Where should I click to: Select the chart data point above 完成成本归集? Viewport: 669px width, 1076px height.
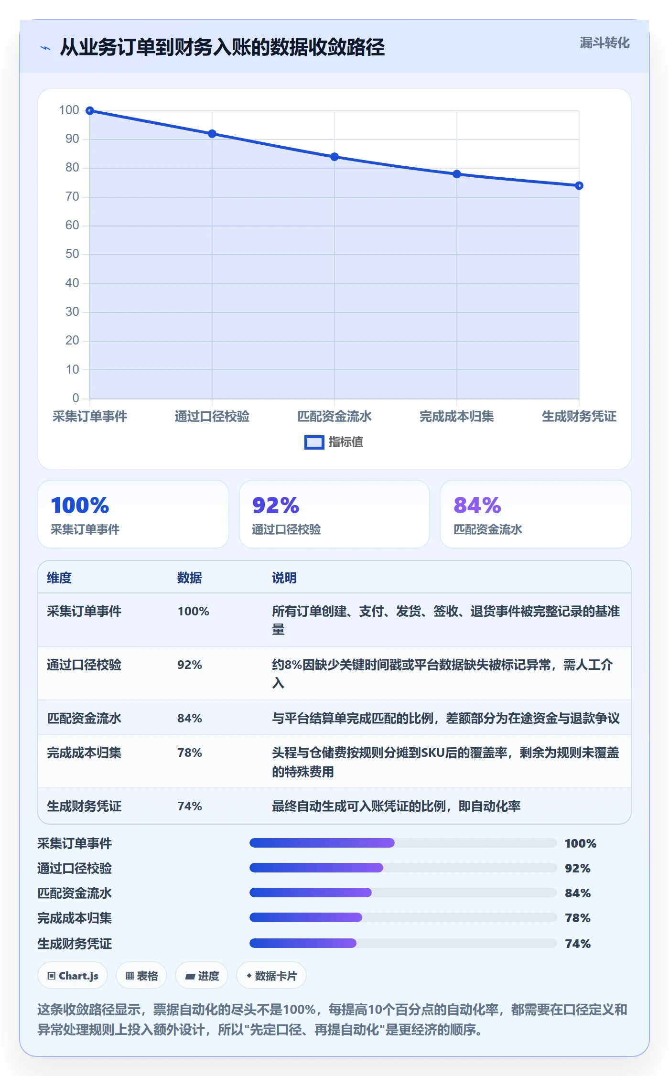click(x=457, y=174)
